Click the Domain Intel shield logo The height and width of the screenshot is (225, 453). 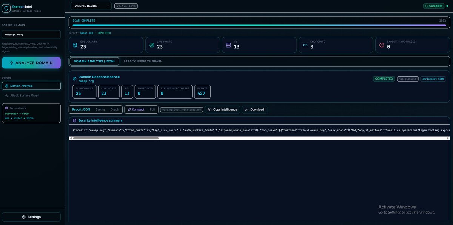click(6, 8)
